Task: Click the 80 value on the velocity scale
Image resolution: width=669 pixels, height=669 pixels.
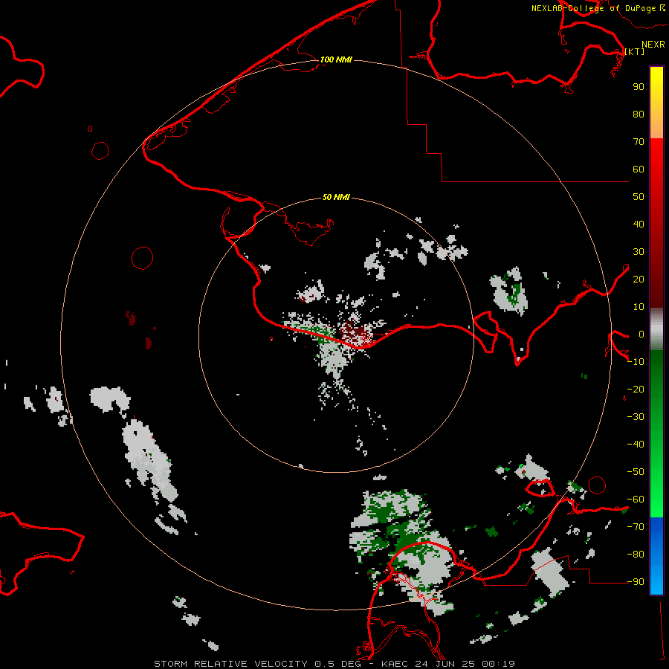Action: pos(639,114)
